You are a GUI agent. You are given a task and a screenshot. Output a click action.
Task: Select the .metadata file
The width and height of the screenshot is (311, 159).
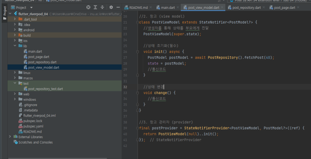pos(30,110)
